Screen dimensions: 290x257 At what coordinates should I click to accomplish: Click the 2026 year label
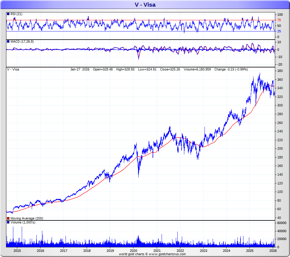pos(273,251)
